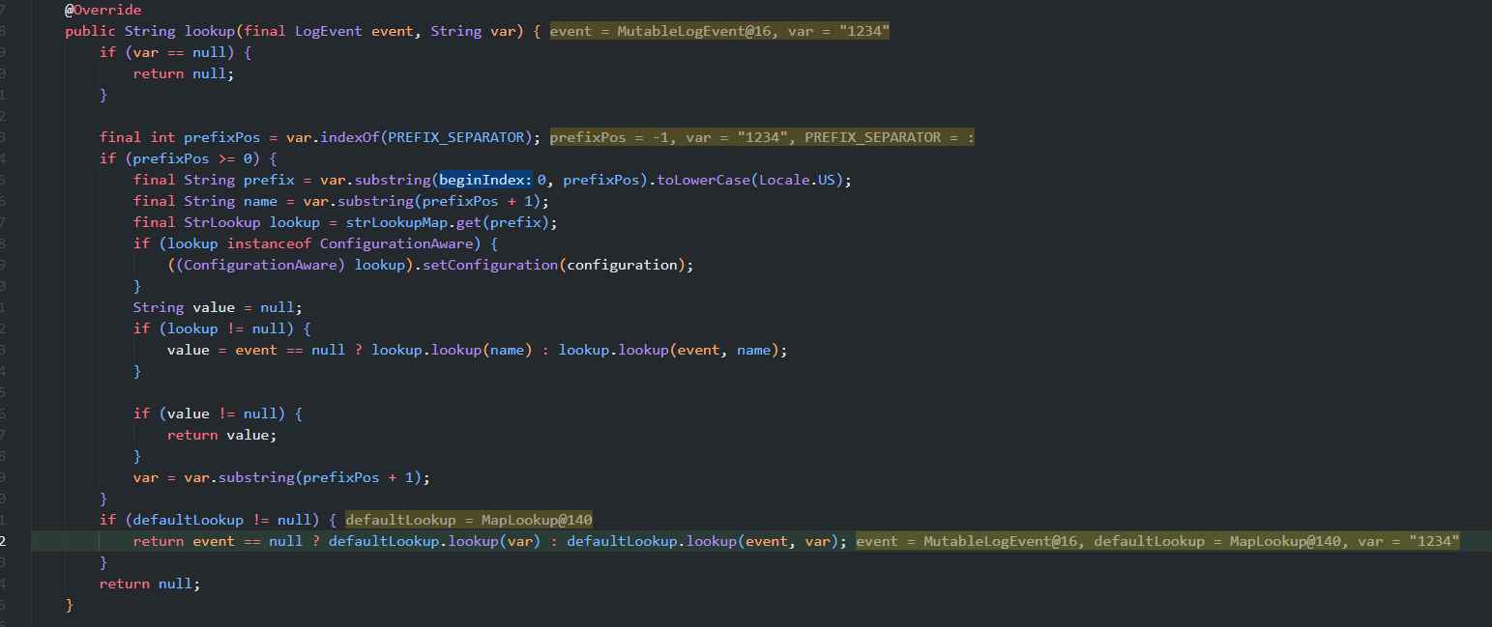This screenshot has width=1492, height=627.
Task: Click the inline debug value after method signature
Action: point(719,31)
